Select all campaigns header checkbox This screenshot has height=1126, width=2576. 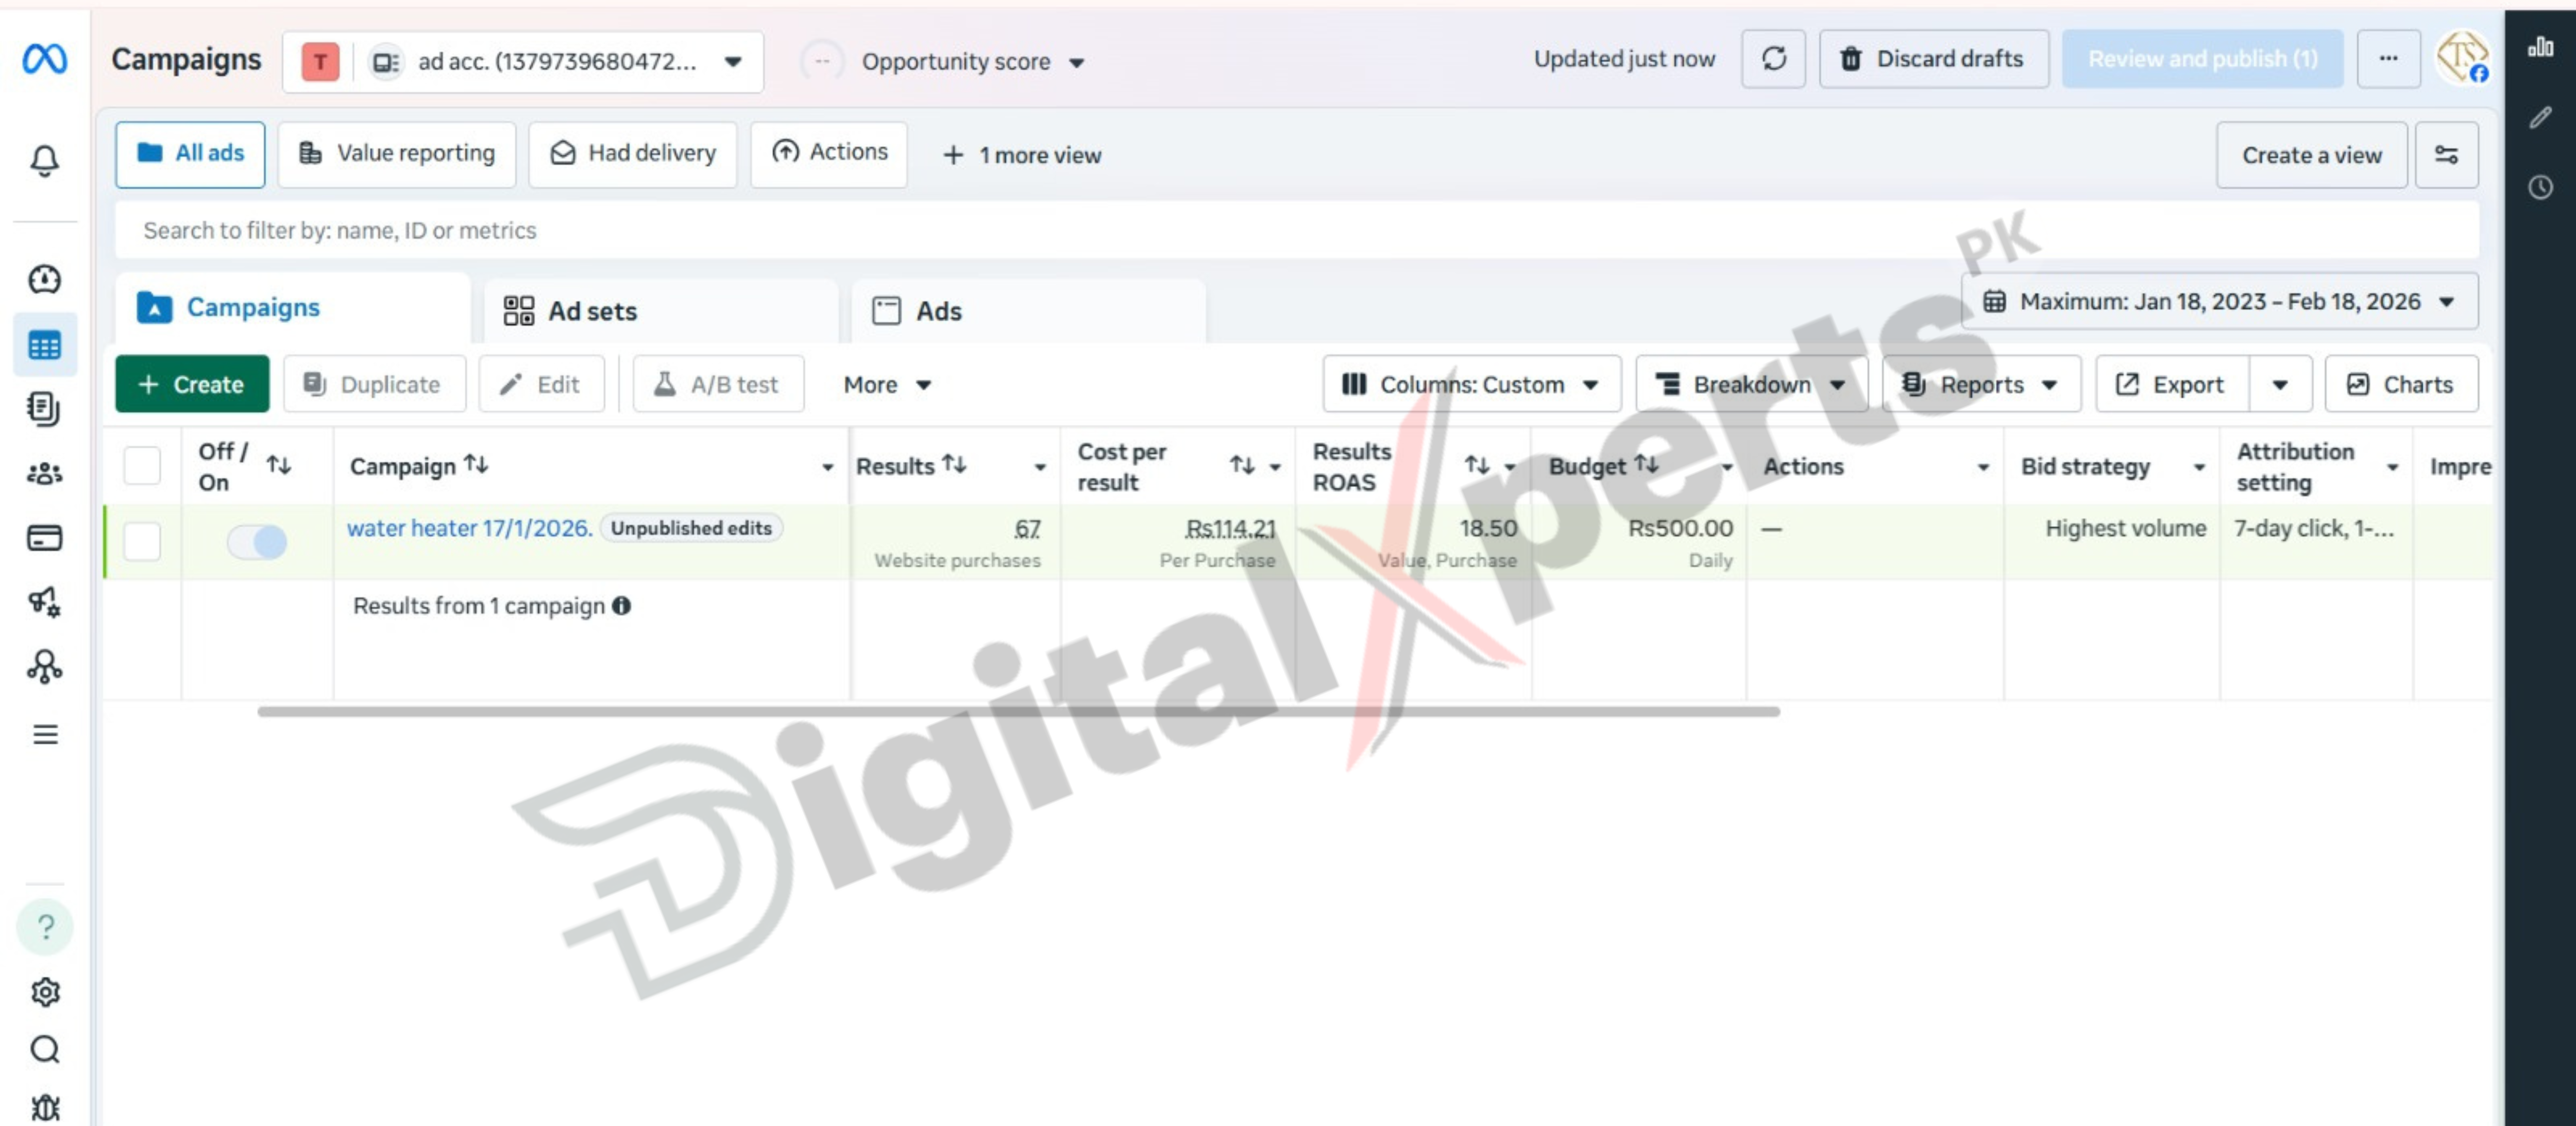tap(142, 465)
